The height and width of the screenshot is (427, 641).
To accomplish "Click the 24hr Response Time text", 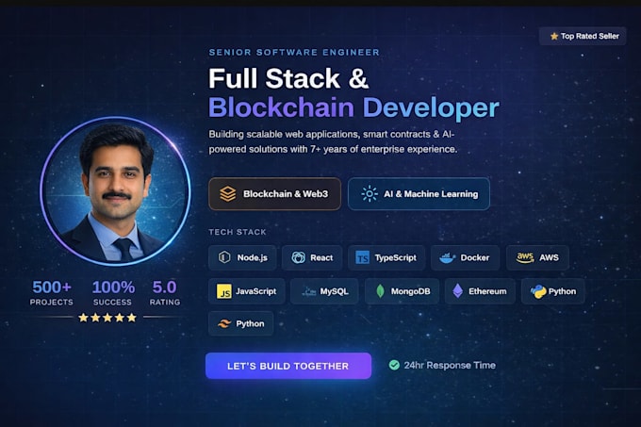I will click(x=450, y=366).
